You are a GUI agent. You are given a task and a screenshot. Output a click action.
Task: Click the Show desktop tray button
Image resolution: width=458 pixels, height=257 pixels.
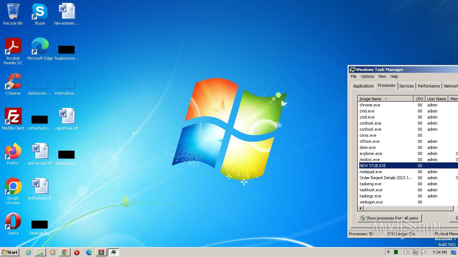coord(454,252)
